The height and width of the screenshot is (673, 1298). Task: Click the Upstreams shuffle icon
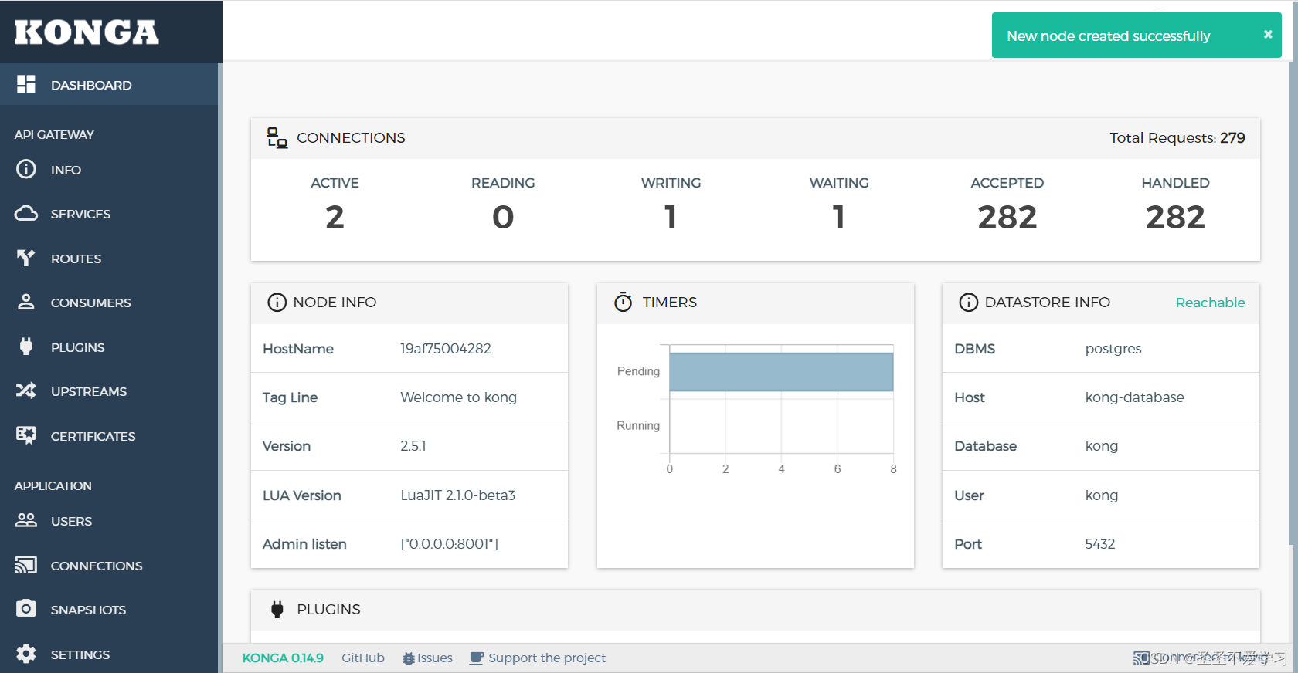pyautogui.click(x=26, y=391)
